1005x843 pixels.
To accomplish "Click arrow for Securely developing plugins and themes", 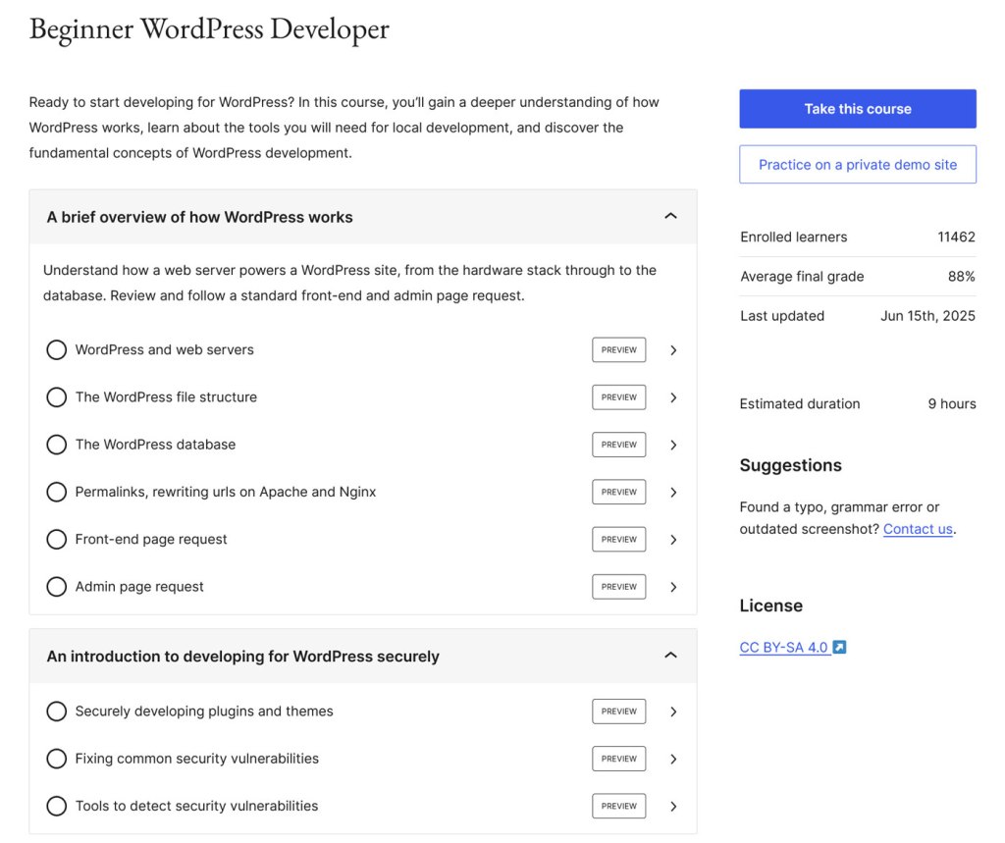I will (x=673, y=711).
